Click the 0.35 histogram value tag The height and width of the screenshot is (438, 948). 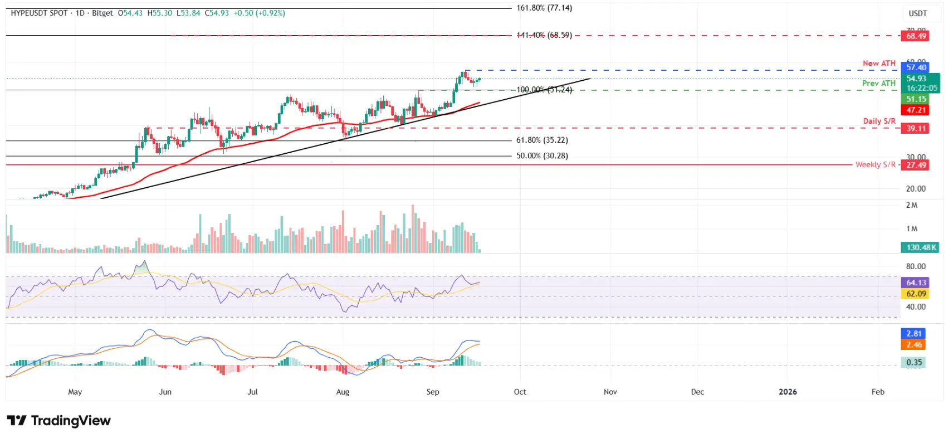[x=913, y=363]
